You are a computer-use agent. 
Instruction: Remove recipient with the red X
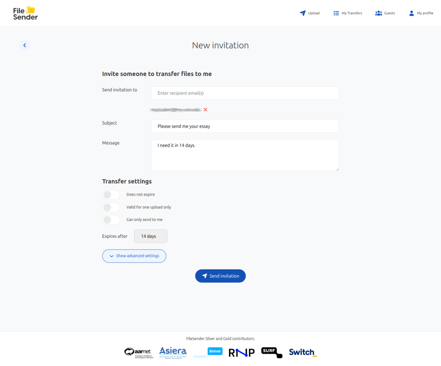click(205, 110)
